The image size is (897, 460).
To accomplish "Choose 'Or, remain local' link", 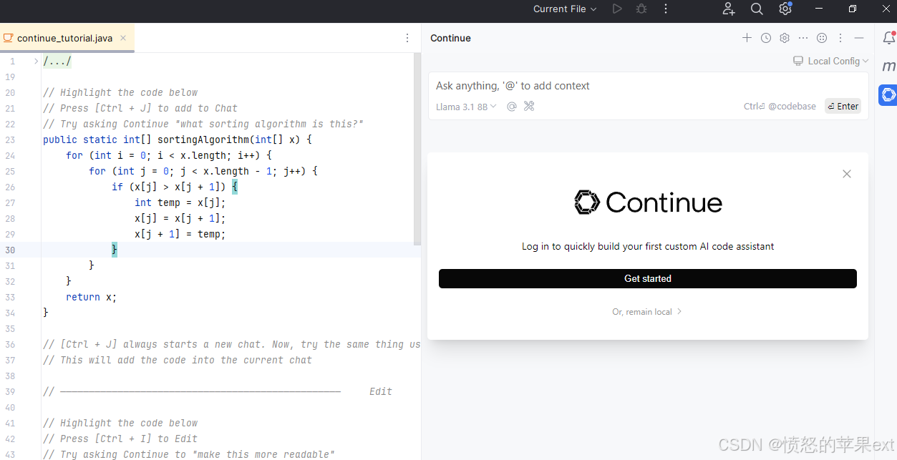I will coord(647,312).
